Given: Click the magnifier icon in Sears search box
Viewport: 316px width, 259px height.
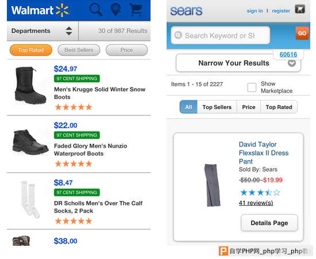Looking at the screenshot, I should (178, 35).
